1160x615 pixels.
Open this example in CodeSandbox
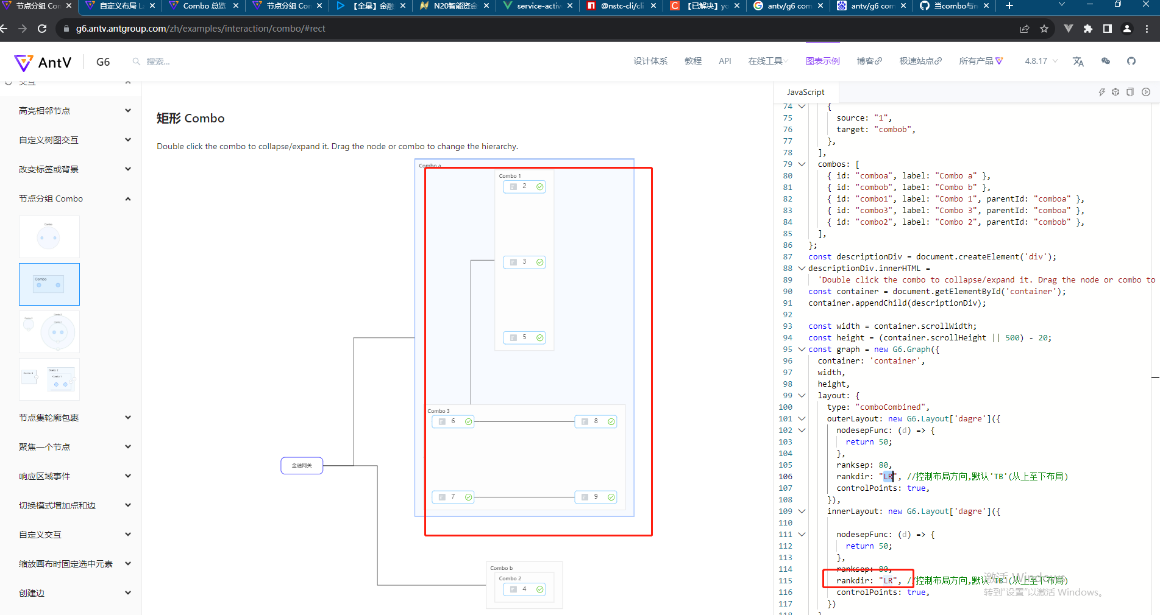[x=1116, y=92]
